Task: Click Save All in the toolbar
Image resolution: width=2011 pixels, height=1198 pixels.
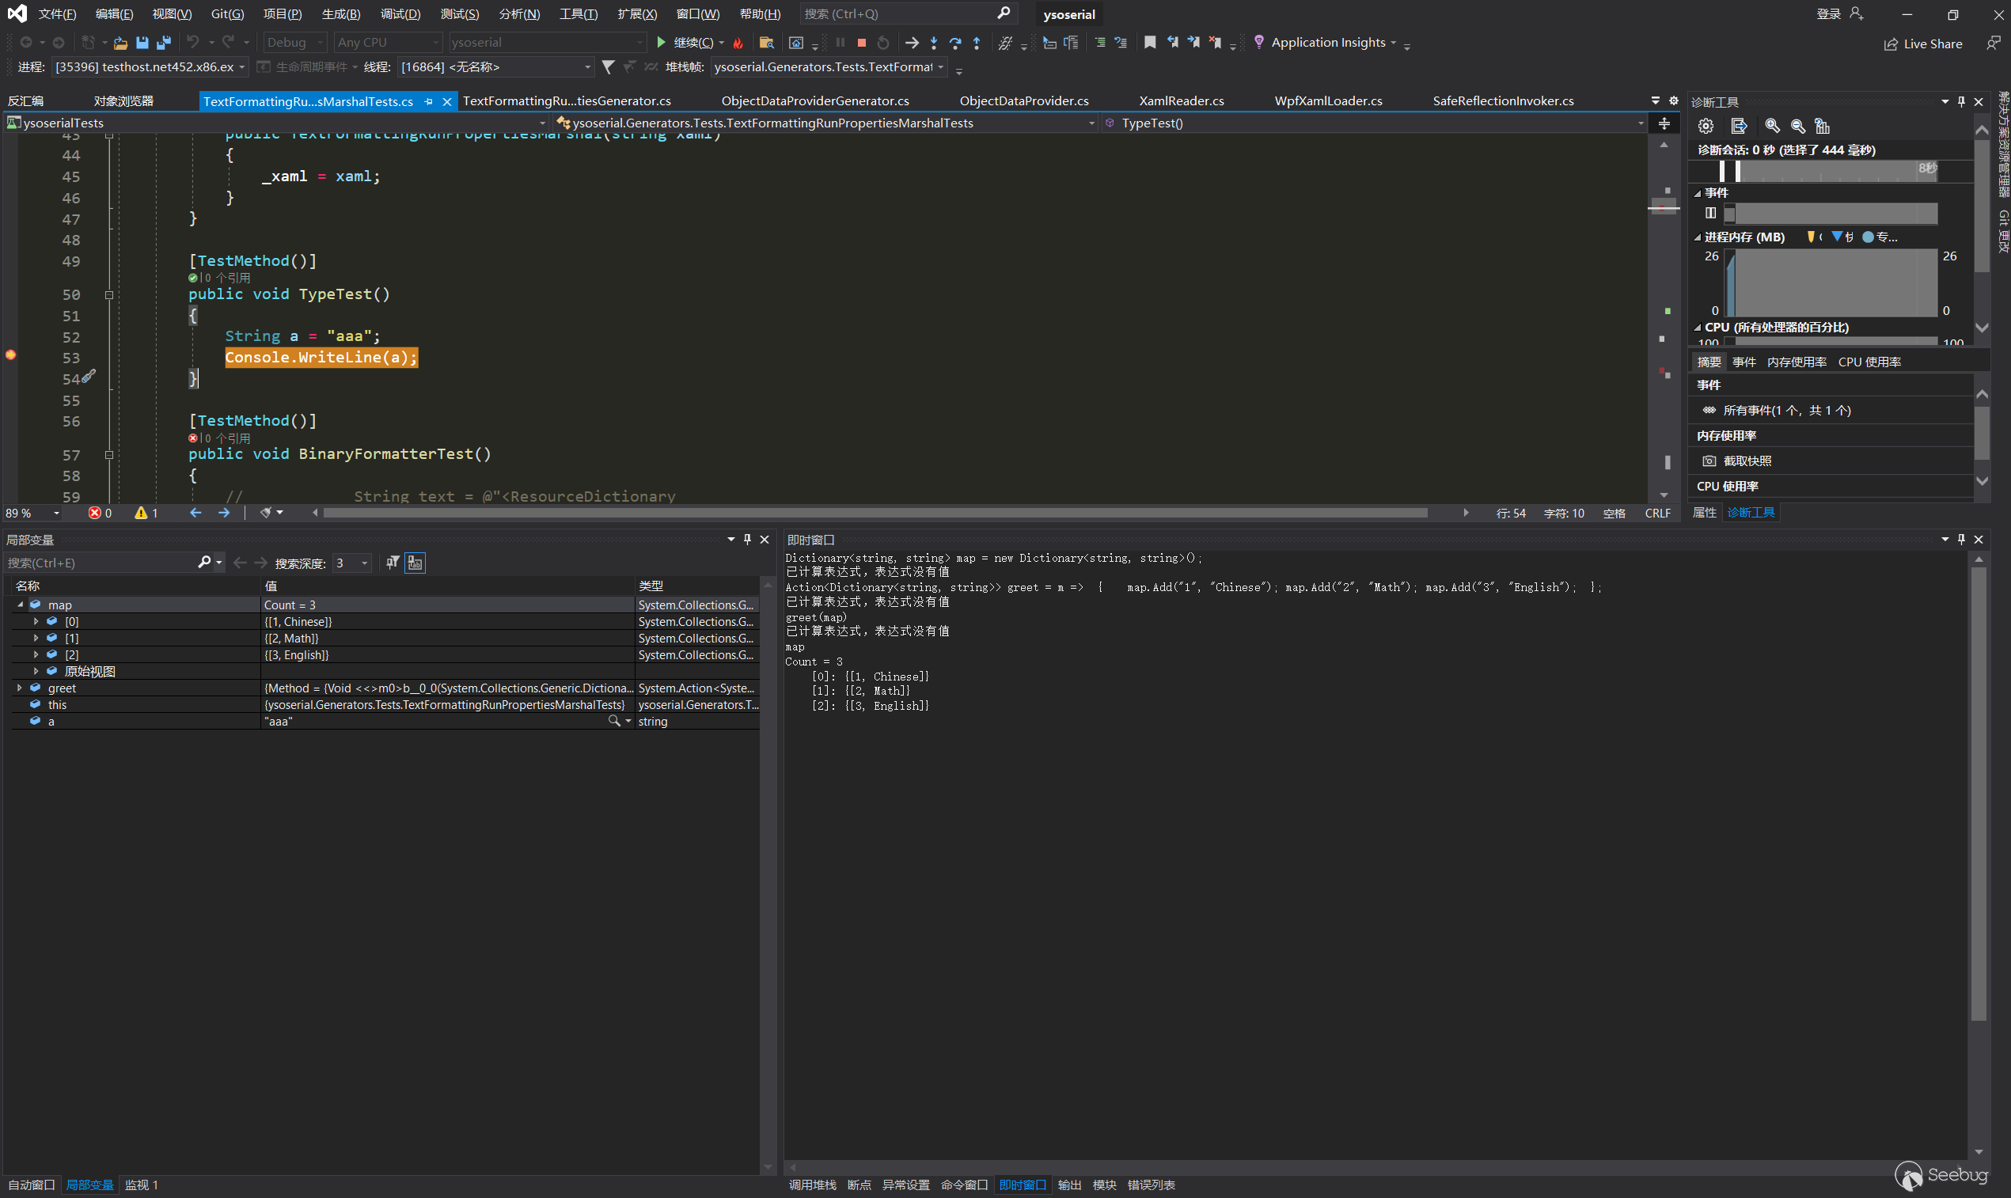Action: point(164,43)
